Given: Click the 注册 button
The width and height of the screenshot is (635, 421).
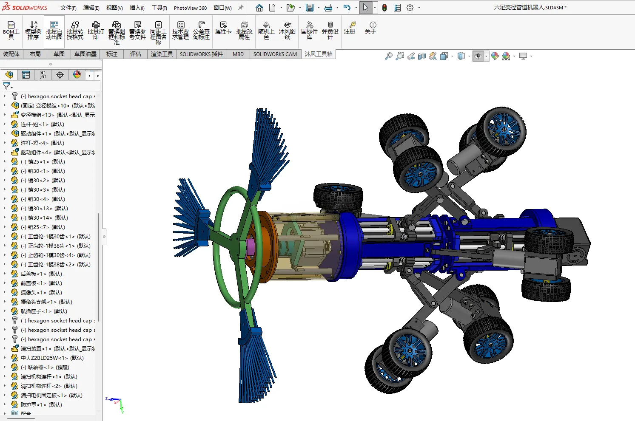Looking at the screenshot, I should click(350, 28).
